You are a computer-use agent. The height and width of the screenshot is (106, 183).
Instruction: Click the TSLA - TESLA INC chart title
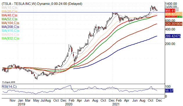coord(42,4)
